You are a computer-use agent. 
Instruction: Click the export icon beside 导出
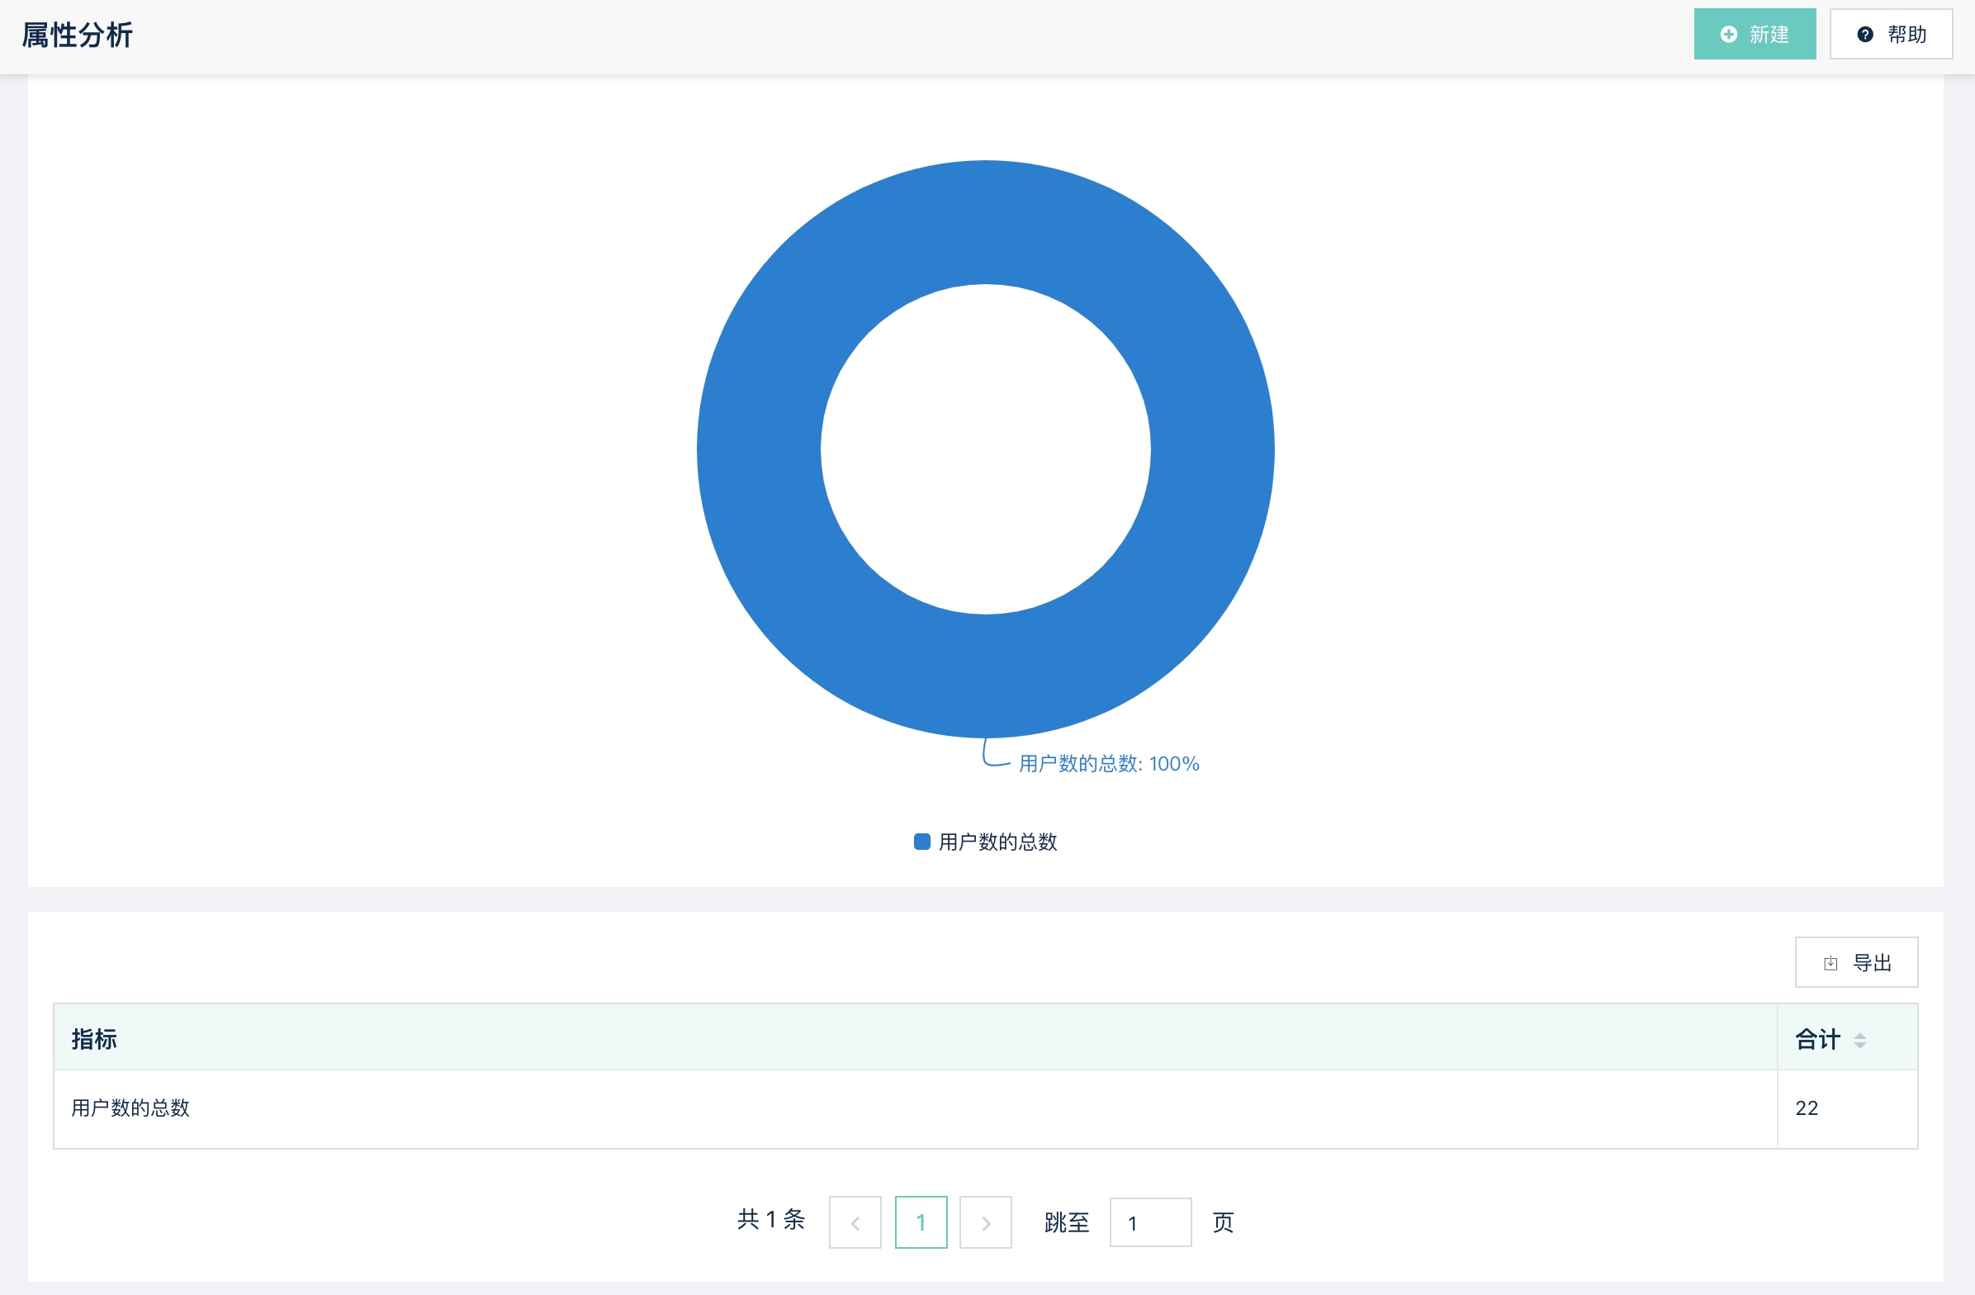point(1831,963)
